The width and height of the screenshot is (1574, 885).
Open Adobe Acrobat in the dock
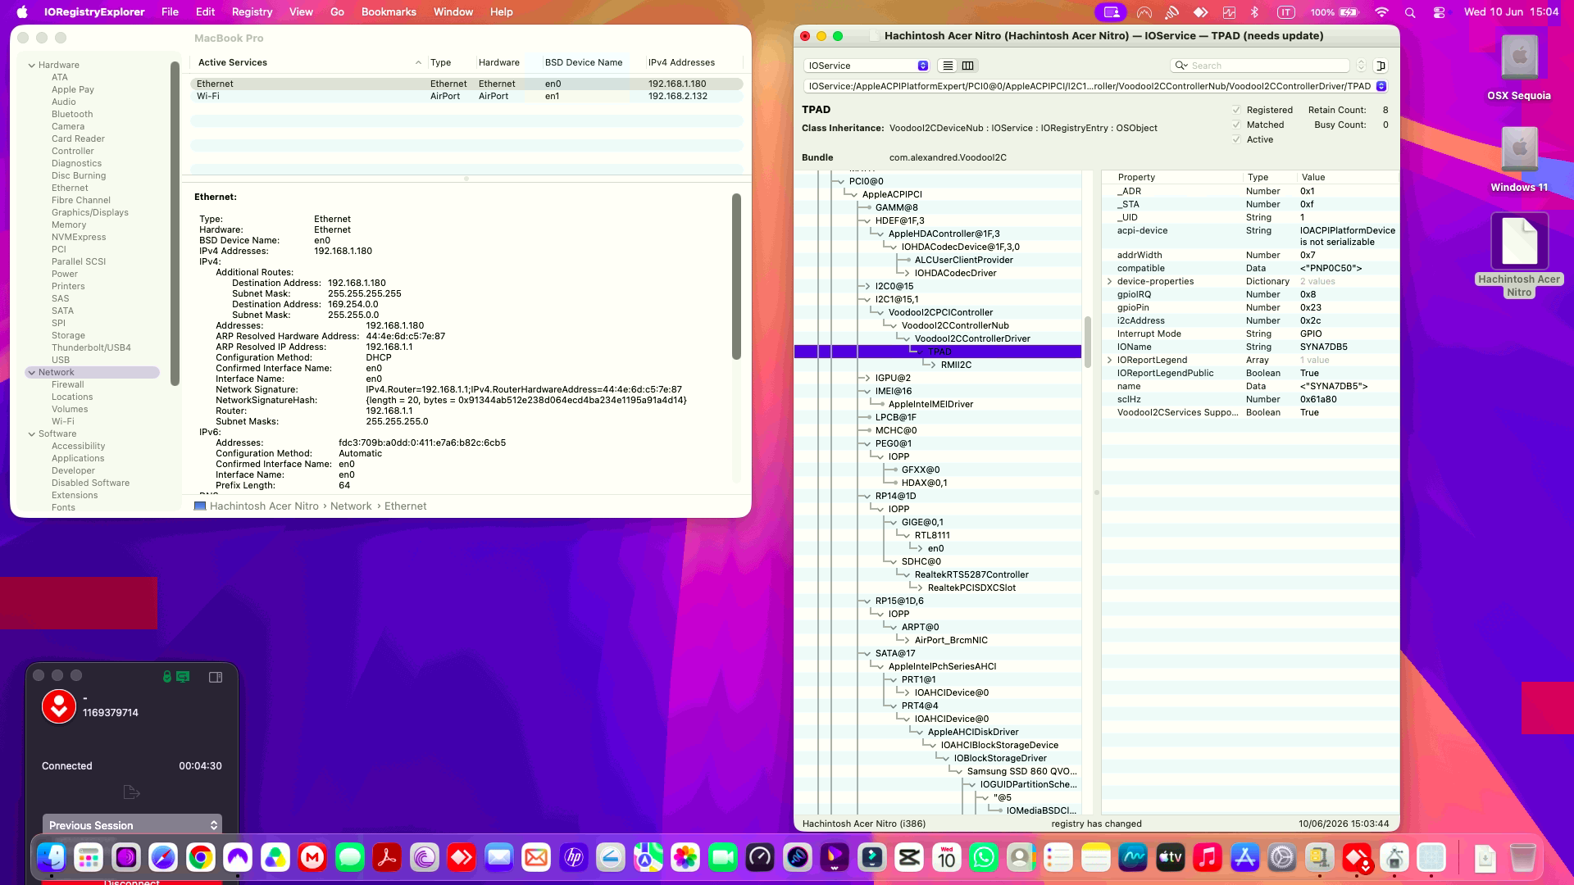point(387,857)
